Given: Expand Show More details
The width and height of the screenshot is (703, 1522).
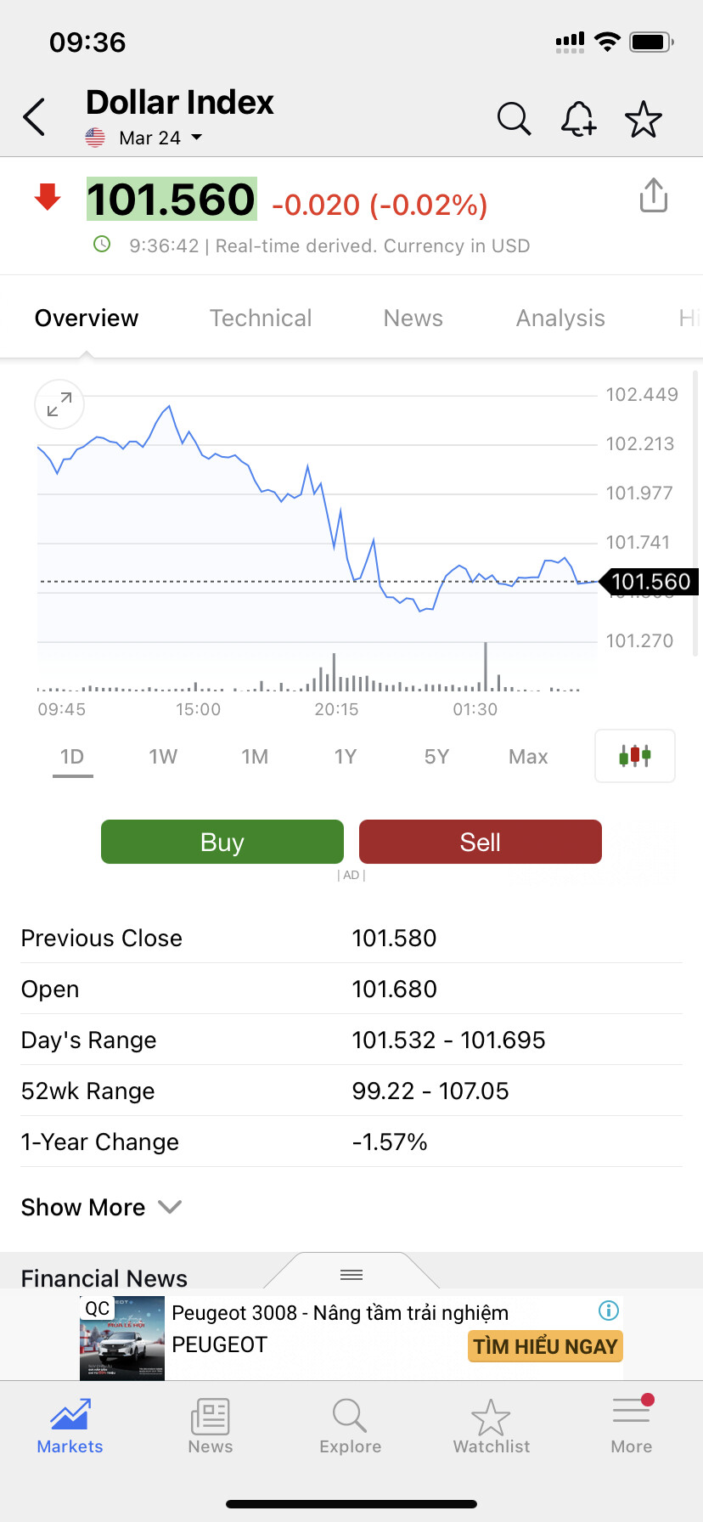Looking at the screenshot, I should [101, 1207].
